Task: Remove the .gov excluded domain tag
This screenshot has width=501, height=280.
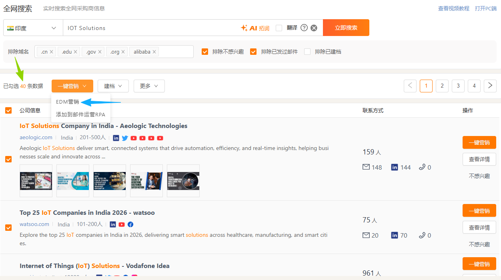Action: click(x=100, y=52)
